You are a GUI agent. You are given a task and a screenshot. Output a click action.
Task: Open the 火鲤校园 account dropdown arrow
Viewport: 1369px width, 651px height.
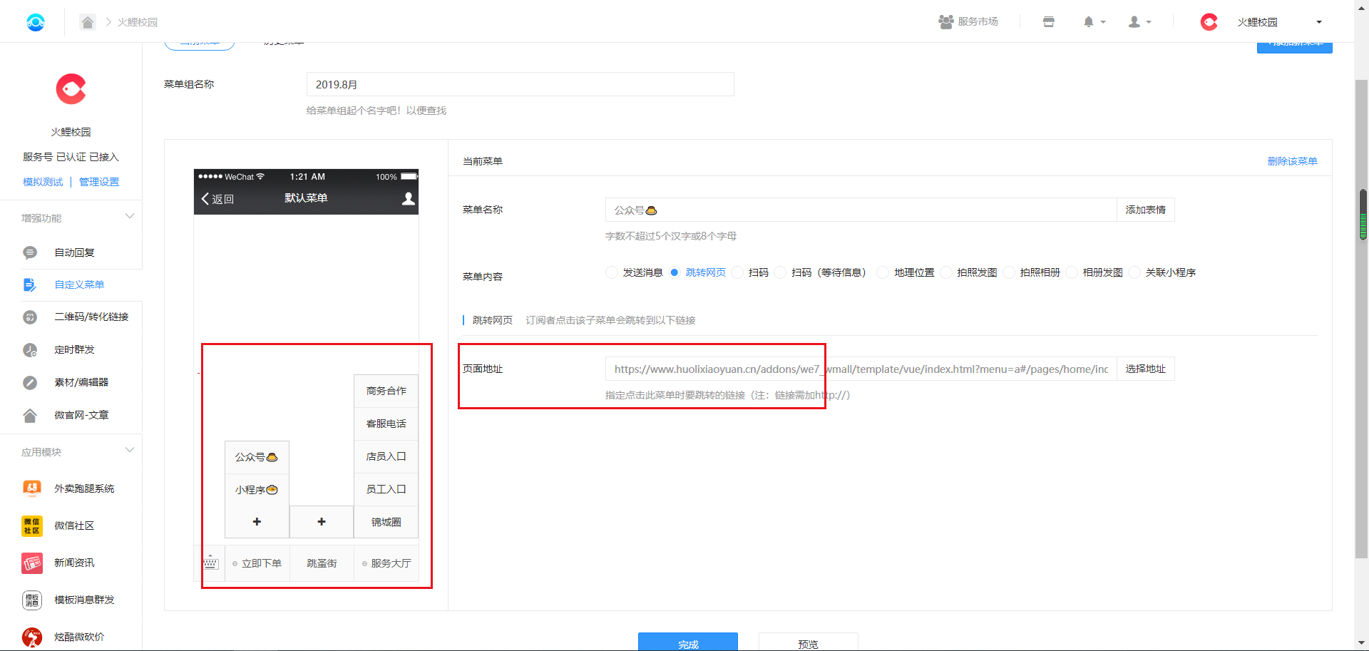(x=1319, y=22)
